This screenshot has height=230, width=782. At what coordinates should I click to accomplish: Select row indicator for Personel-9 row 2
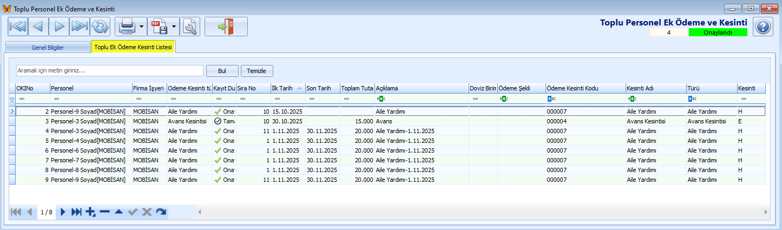[12, 111]
